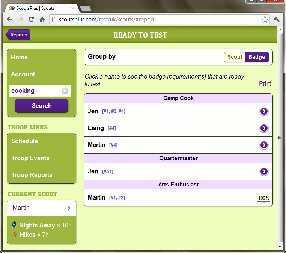Click the Nights Away lantern icon

pyautogui.click(x=14, y=225)
